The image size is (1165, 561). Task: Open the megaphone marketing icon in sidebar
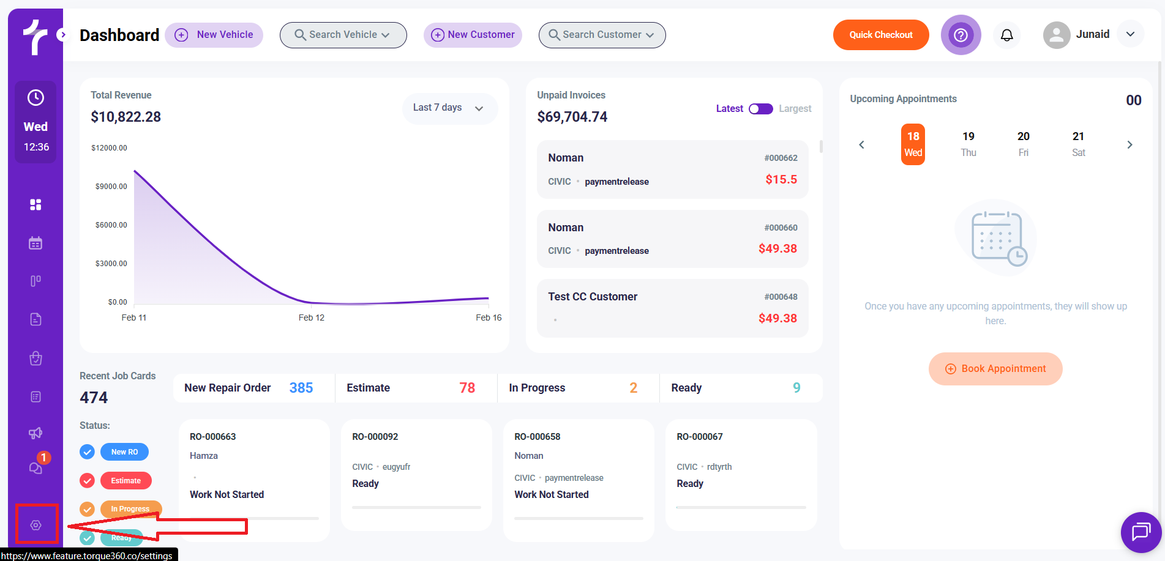coord(36,433)
